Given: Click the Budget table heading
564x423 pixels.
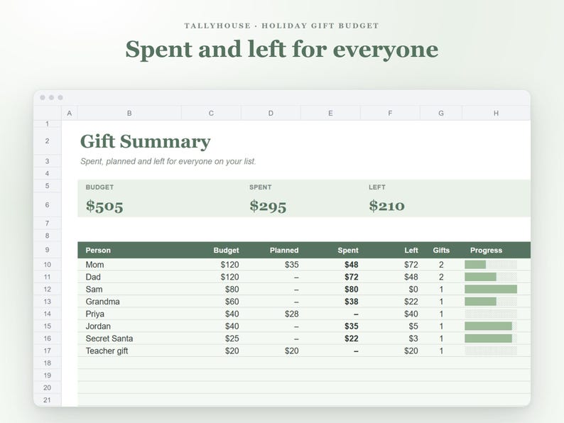Looking at the screenshot, I should click(x=226, y=250).
